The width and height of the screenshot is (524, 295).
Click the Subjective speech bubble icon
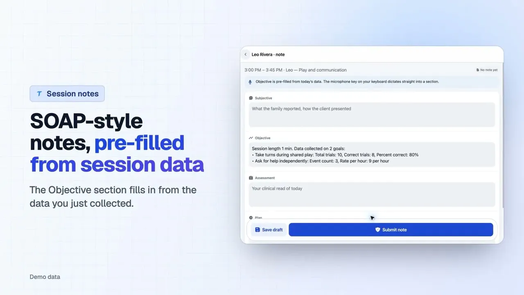[251, 98]
